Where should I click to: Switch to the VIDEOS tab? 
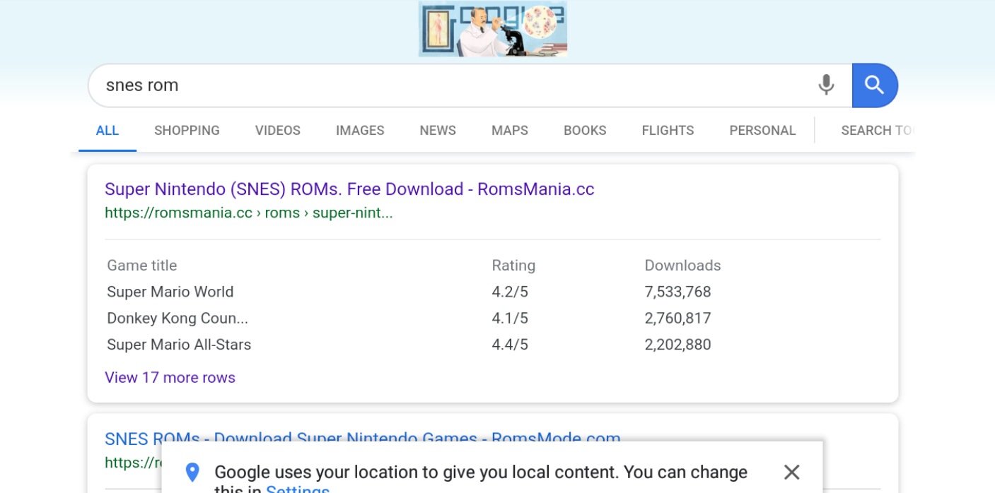tap(278, 131)
